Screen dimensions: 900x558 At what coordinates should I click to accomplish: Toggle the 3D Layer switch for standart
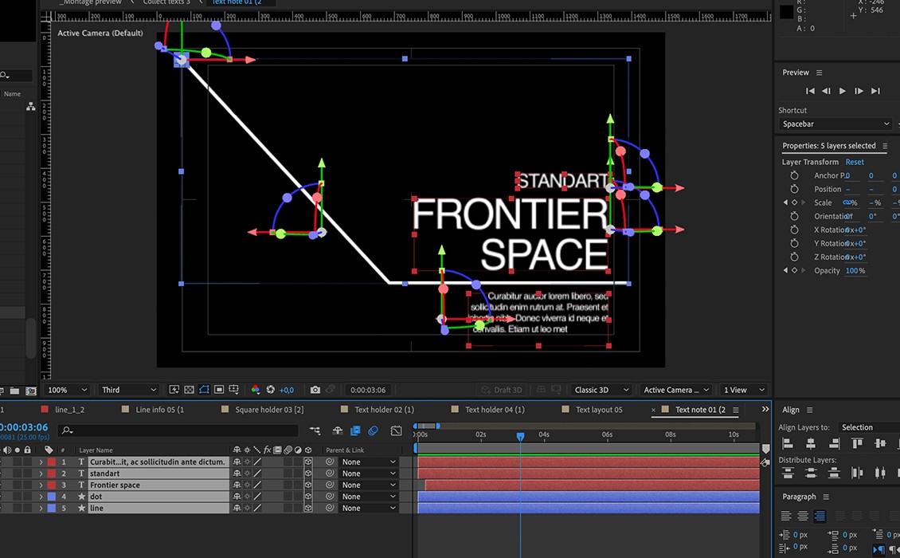click(308, 474)
